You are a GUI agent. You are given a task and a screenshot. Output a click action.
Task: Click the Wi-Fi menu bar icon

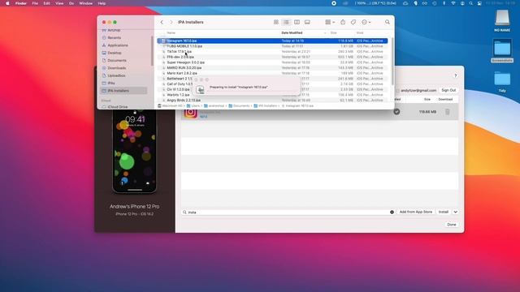[453, 3]
